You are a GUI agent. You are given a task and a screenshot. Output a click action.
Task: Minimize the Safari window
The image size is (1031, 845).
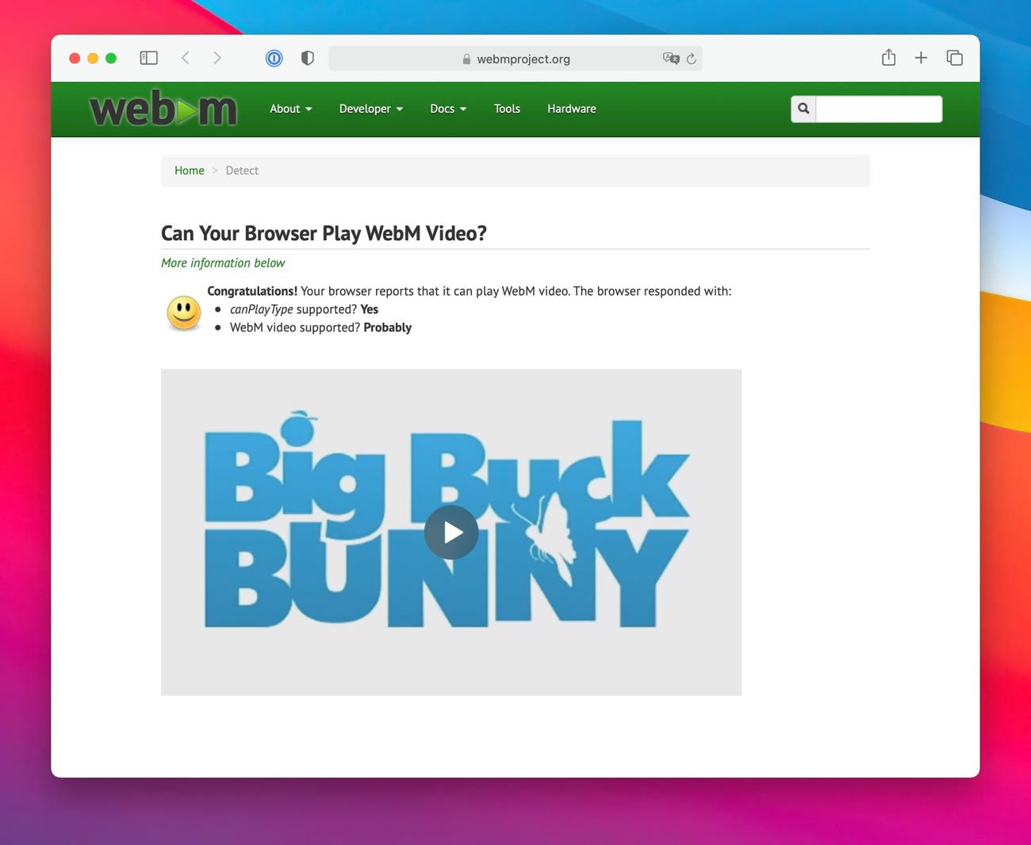point(93,58)
